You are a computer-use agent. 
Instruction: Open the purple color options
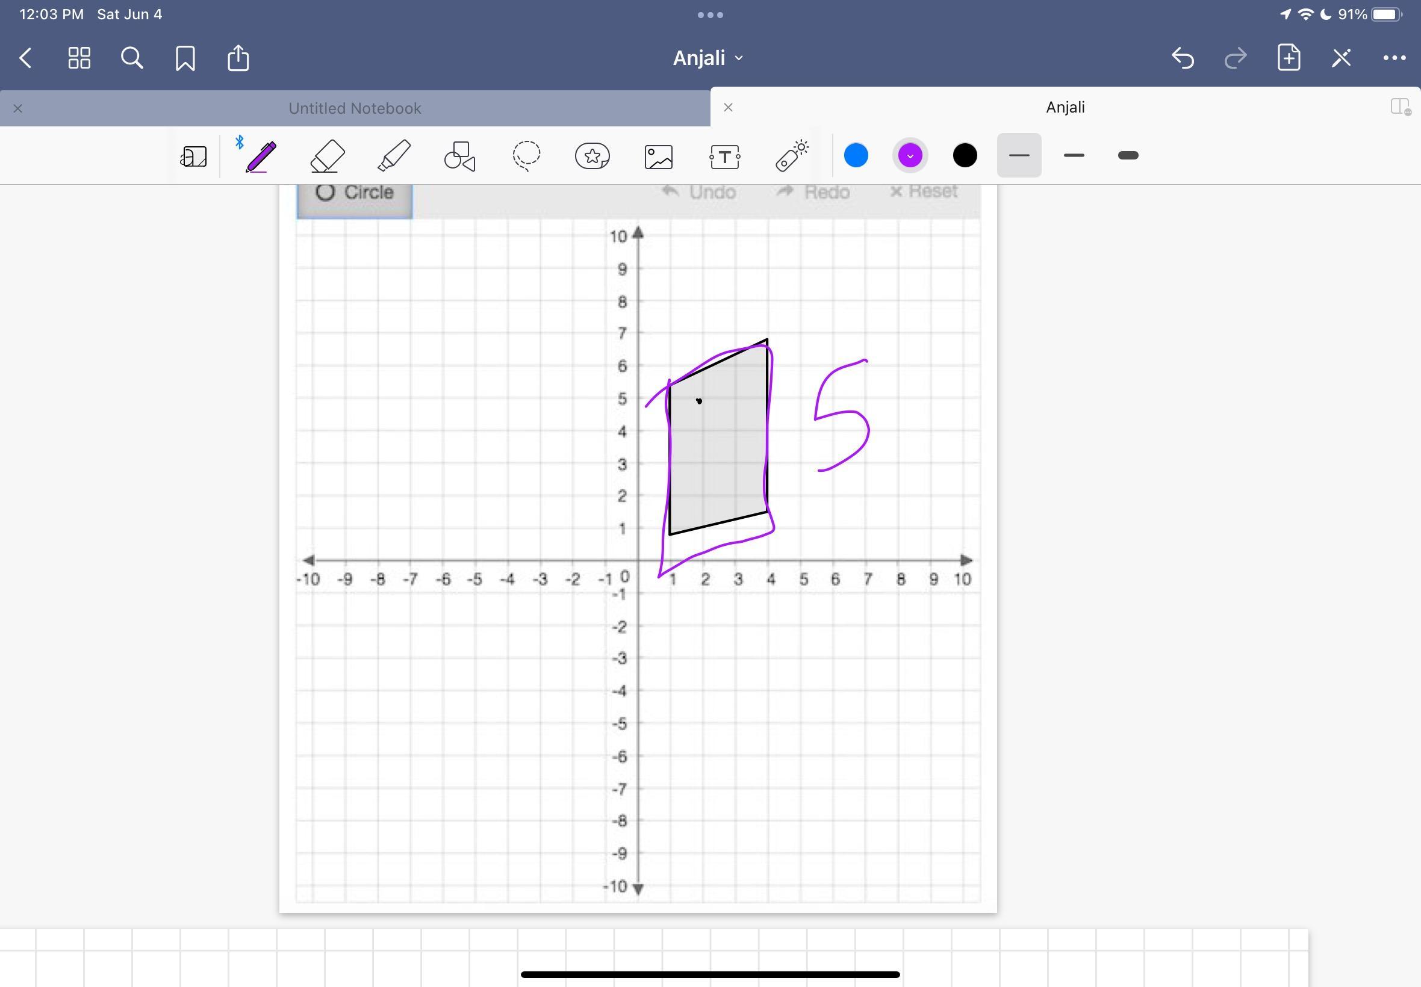tap(910, 155)
